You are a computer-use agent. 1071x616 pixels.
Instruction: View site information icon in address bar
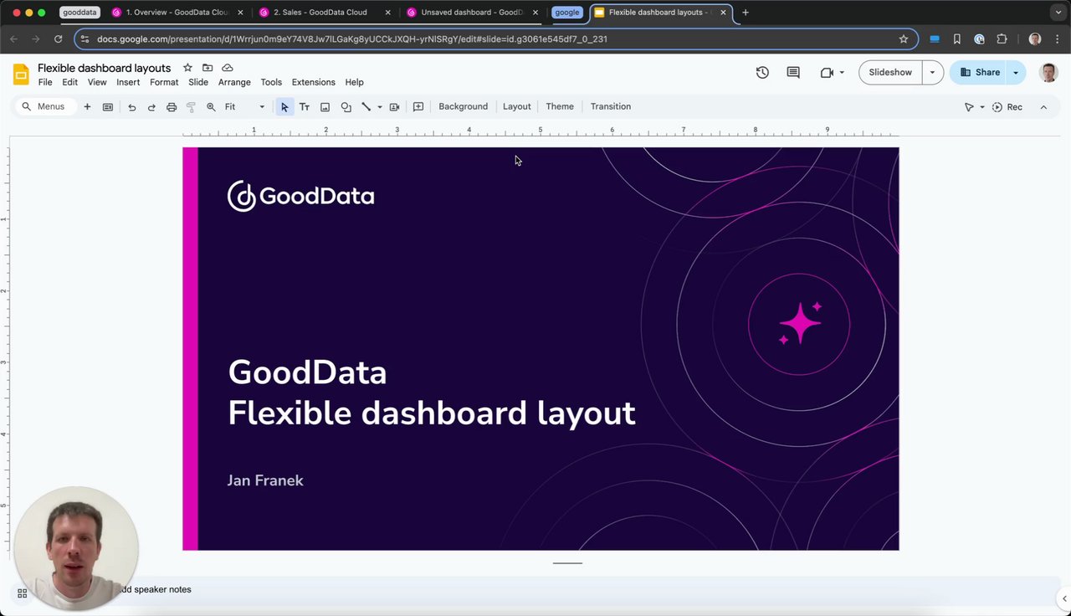pyautogui.click(x=85, y=39)
